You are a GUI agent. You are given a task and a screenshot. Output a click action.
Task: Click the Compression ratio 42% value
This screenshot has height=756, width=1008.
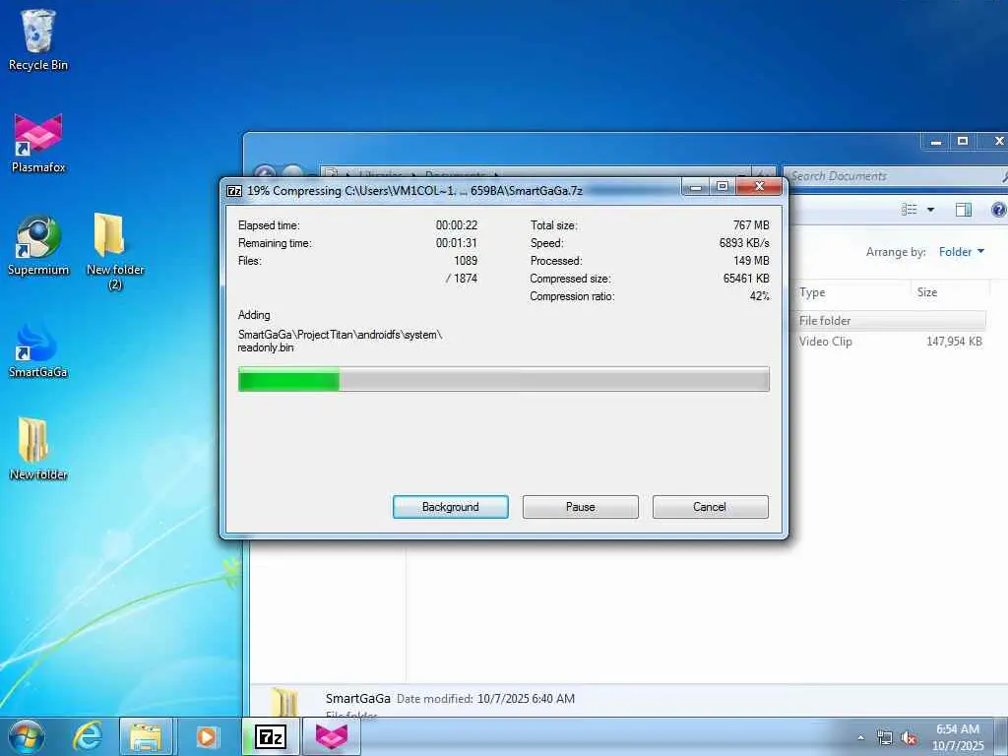[759, 296]
